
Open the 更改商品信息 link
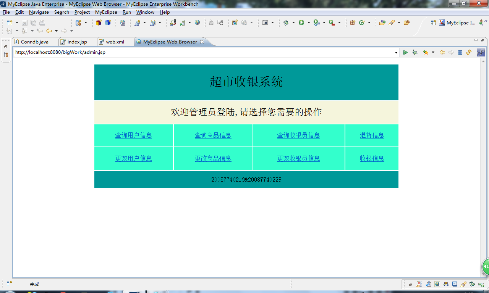(213, 158)
